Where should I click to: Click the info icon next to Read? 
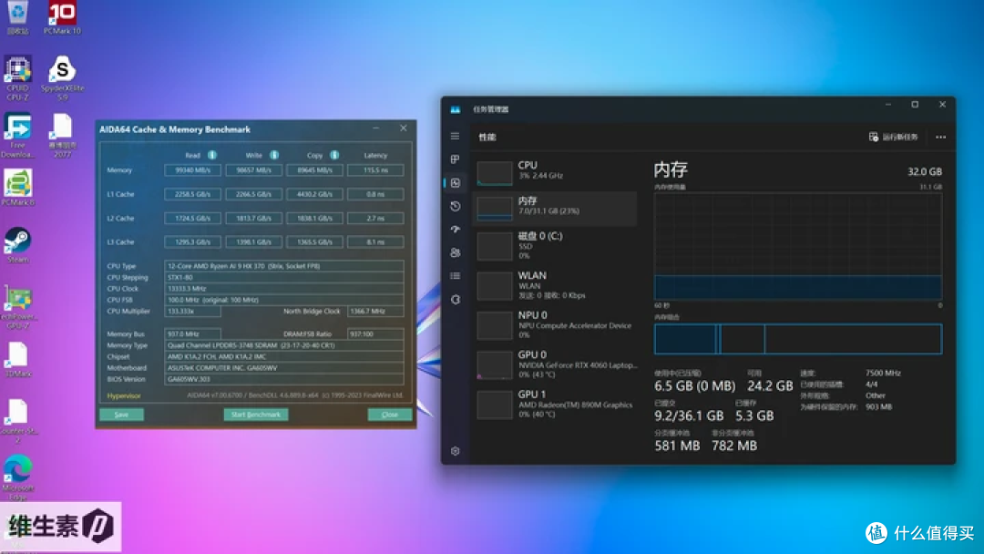click(212, 155)
